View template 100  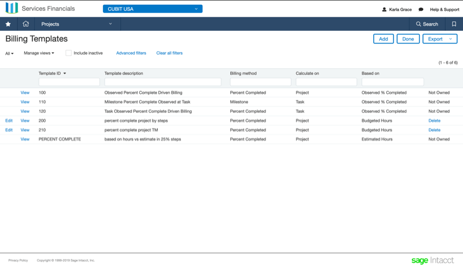pos(25,93)
